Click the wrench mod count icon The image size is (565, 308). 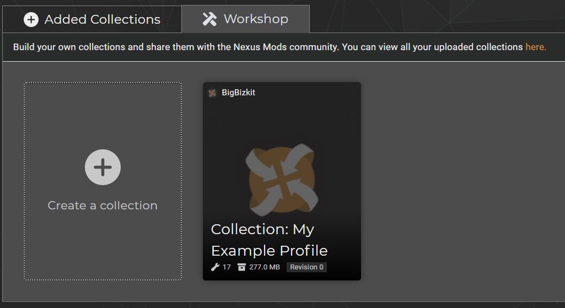[215, 267]
